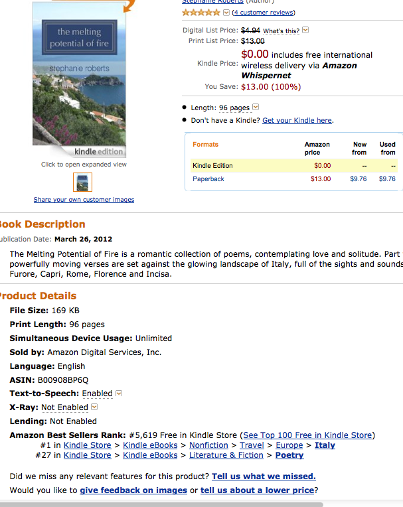Image resolution: width=403 pixels, height=507 pixels.
Task: Expand the "What's this?" dropdown arrow
Action: pyautogui.click(x=305, y=31)
